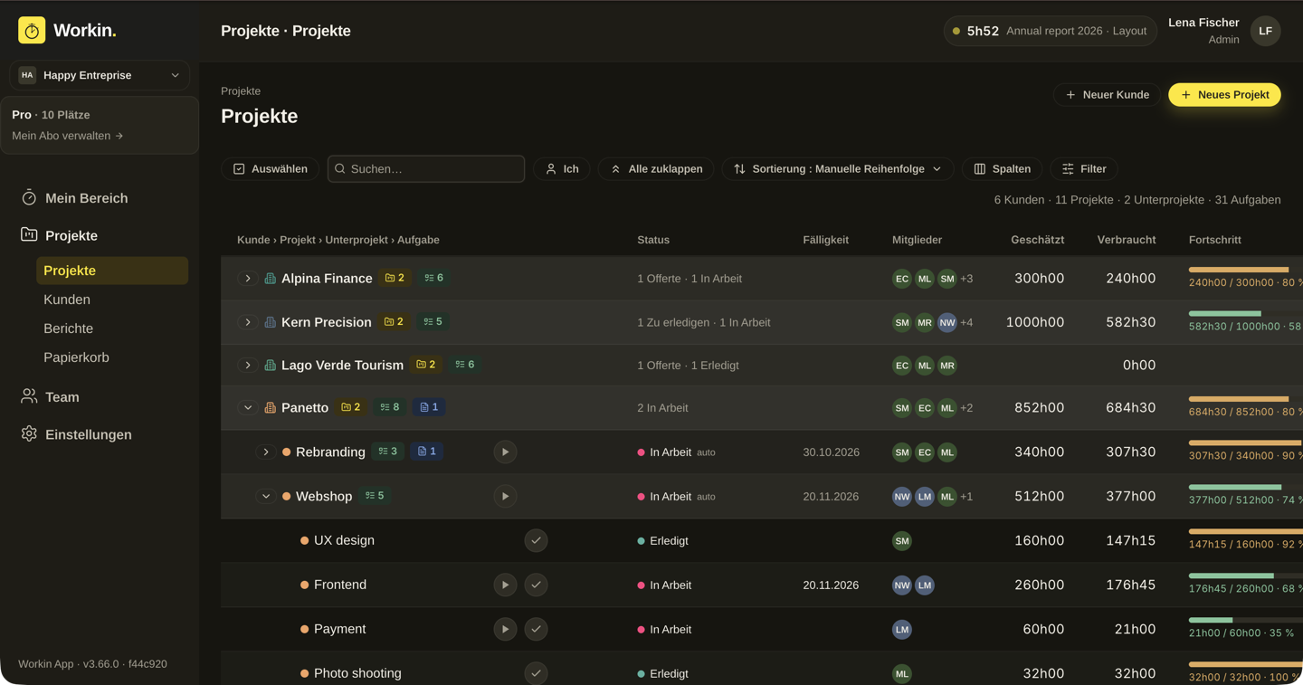This screenshot has width=1303, height=685.
Task: Expand the Alpina Finance client row
Action: (248, 279)
